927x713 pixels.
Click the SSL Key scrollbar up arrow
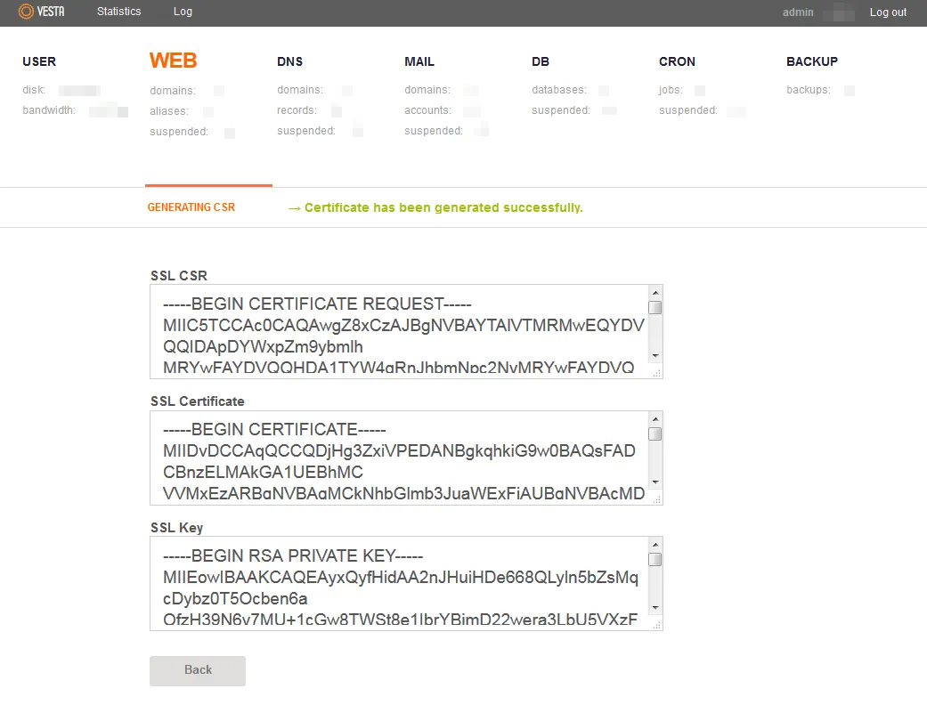655,545
